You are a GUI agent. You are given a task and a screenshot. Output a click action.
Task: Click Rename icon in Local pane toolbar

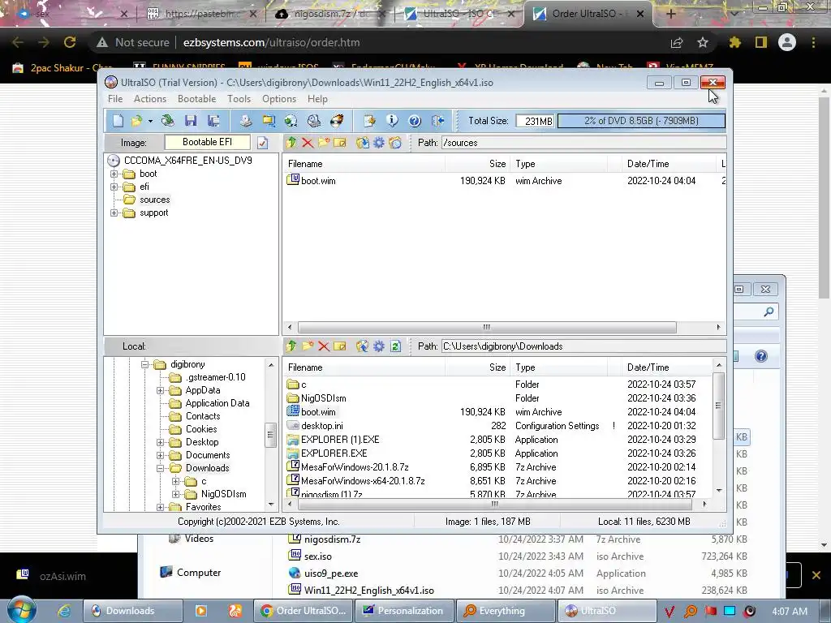tap(340, 346)
